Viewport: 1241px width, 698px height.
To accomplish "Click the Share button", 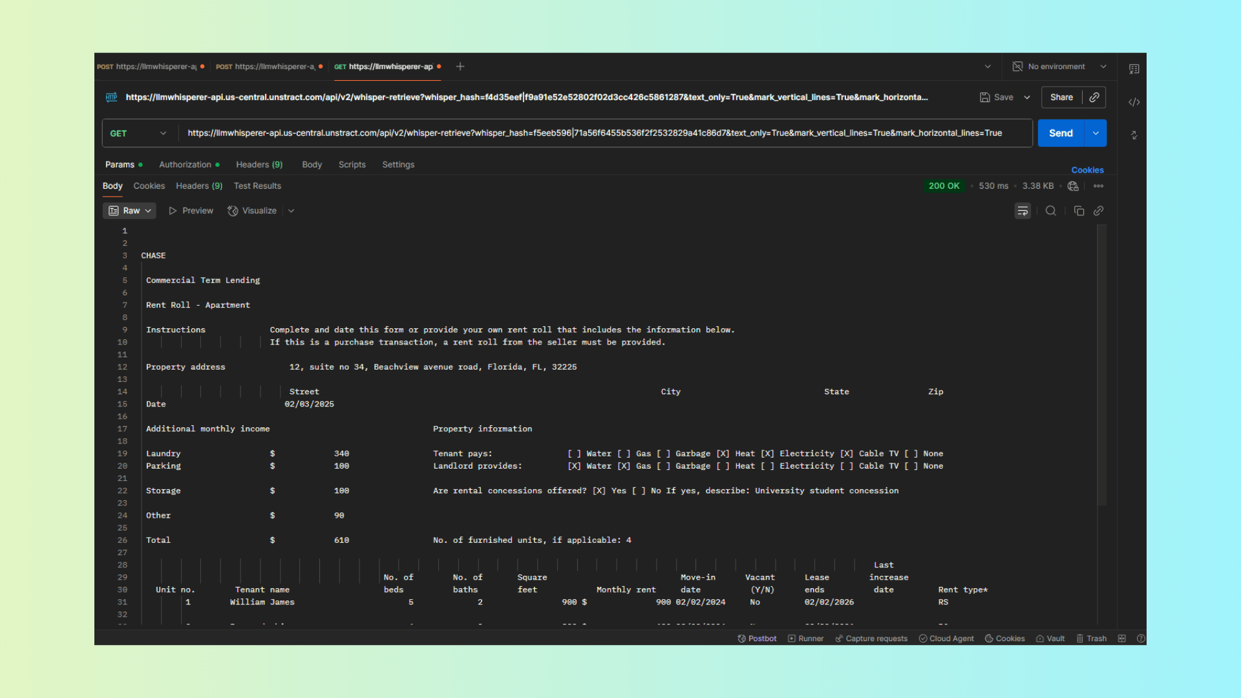I will [1061, 97].
